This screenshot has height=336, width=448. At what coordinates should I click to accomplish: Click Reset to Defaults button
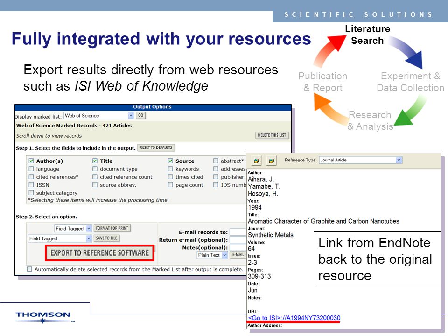(156, 148)
